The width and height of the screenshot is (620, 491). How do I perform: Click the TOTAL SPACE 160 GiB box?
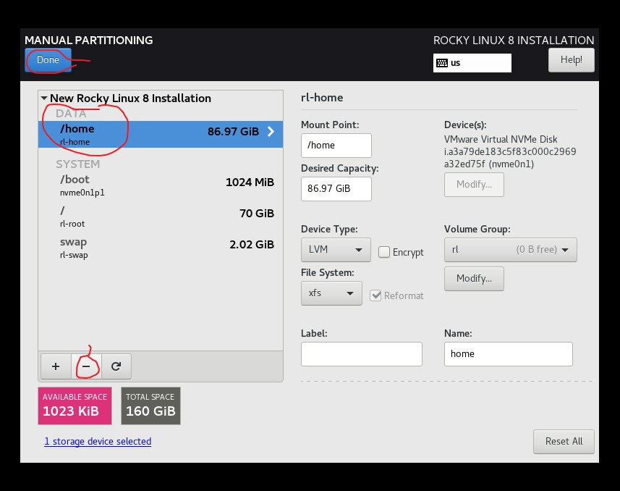[x=150, y=406]
